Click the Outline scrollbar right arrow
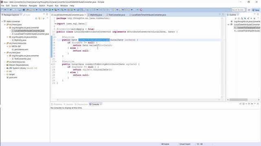Viewport: 261px width, 146px height. click(x=259, y=100)
